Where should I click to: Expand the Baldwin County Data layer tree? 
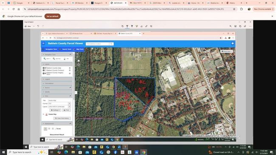(43, 68)
